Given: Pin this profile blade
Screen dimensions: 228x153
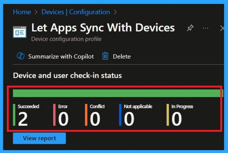Looking at the screenshot, I should click(190, 28).
